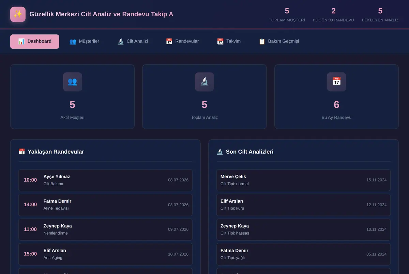Open the Randevular tab
The image size is (409, 274).
[182, 41]
